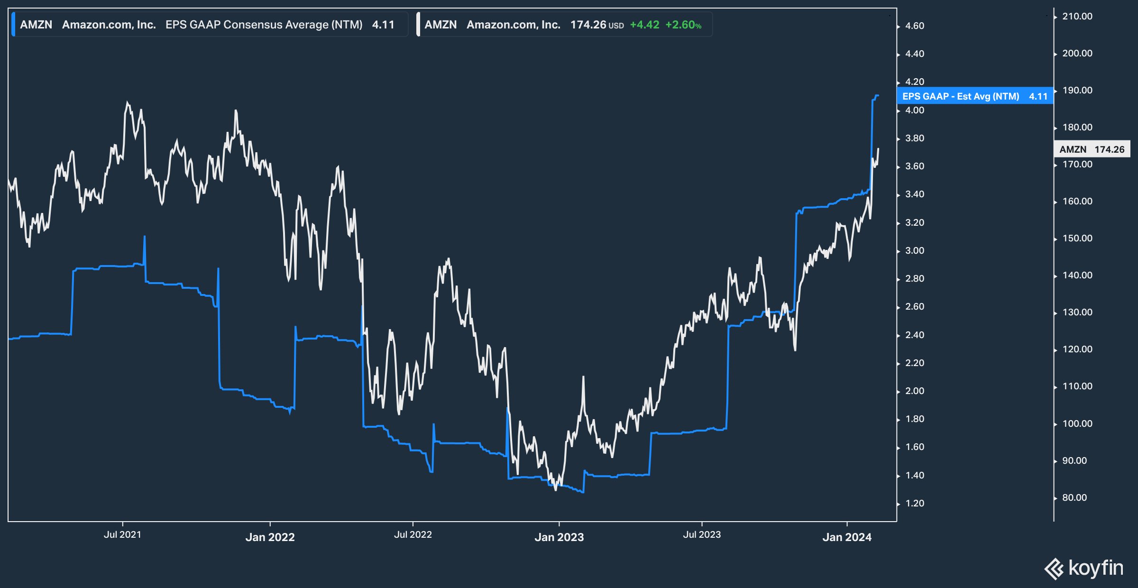Open the Koyfin logo link
Screen dimensions: 1138x588
1084,569
